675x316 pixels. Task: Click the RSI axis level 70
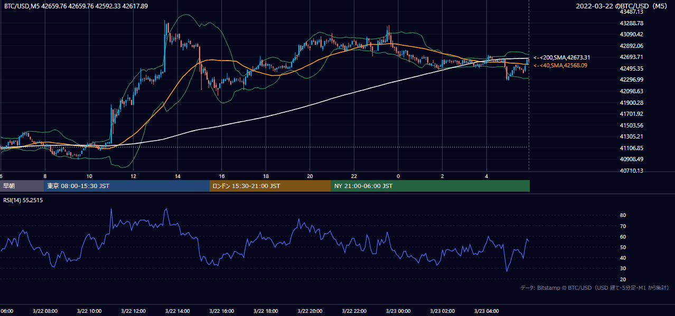click(623, 226)
